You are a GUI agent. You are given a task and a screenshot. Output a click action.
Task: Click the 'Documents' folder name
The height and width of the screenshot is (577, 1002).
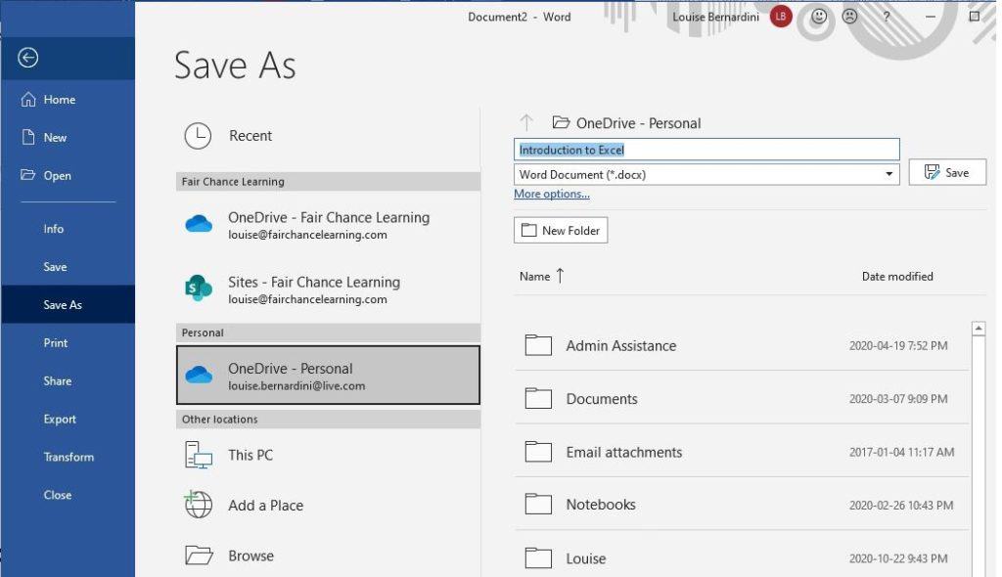tap(602, 399)
